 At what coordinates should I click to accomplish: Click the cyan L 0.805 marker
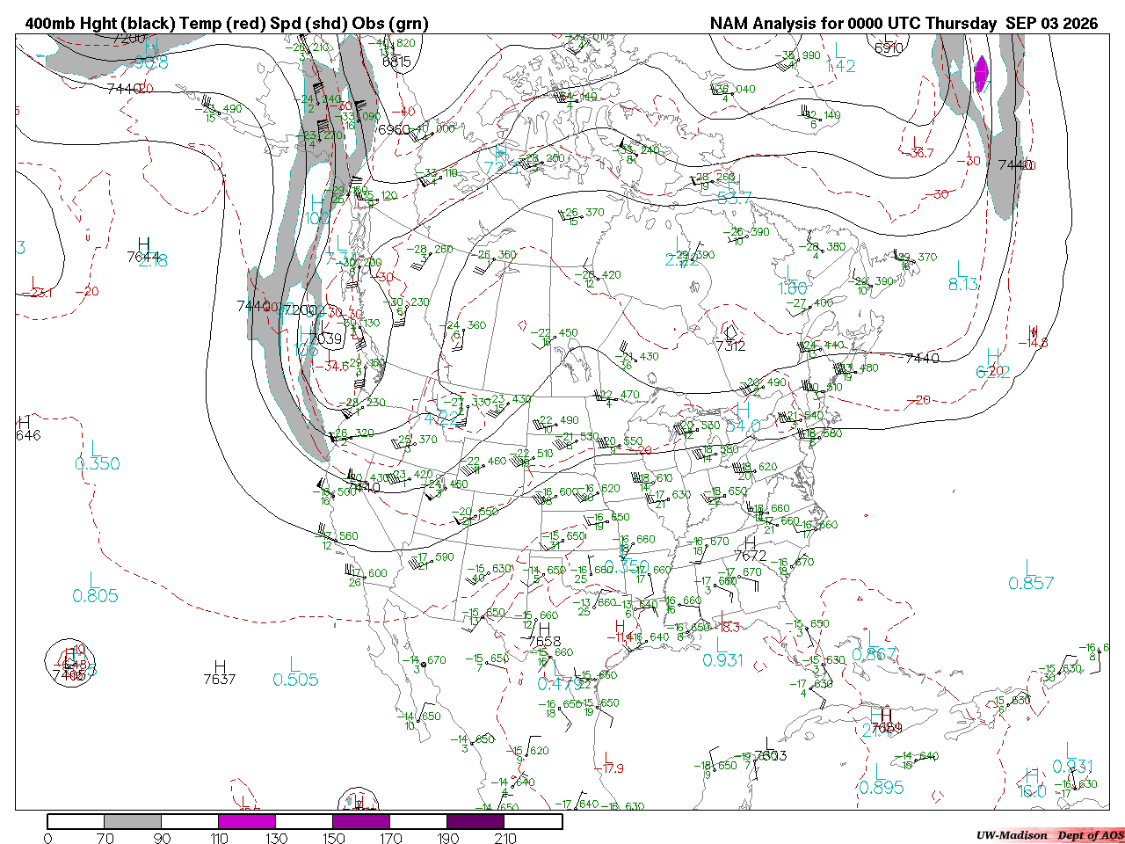click(x=95, y=588)
